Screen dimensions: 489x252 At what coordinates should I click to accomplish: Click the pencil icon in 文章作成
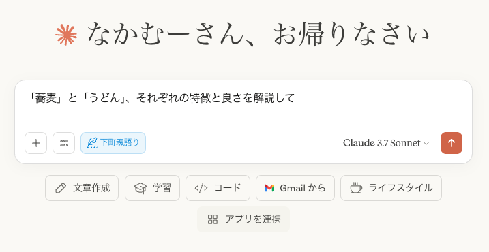[x=61, y=188]
